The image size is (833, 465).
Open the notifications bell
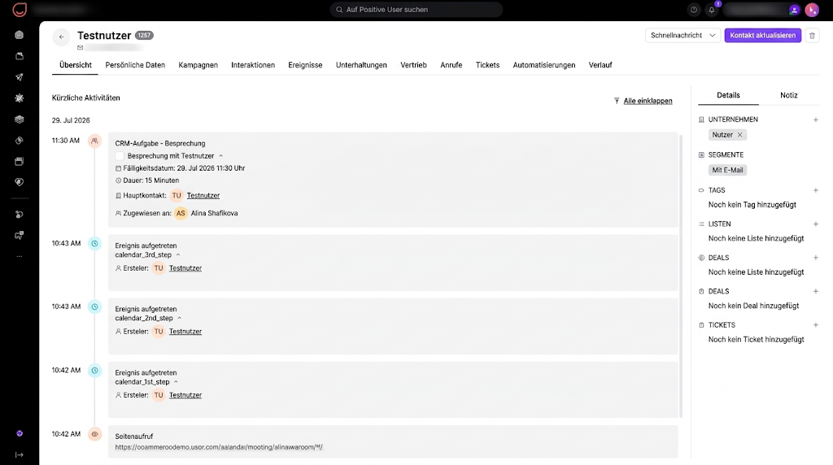[711, 10]
